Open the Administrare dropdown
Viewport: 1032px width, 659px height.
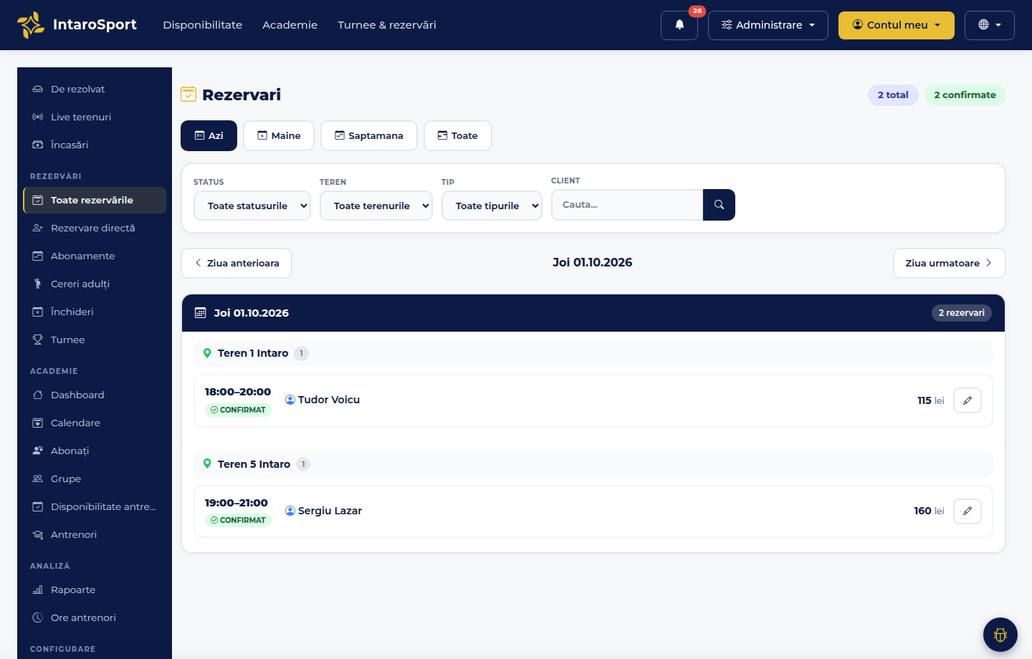coord(768,25)
